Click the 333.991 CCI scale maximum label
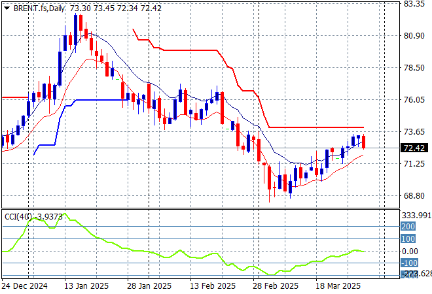The height and width of the screenshot is (294, 432). click(416, 215)
